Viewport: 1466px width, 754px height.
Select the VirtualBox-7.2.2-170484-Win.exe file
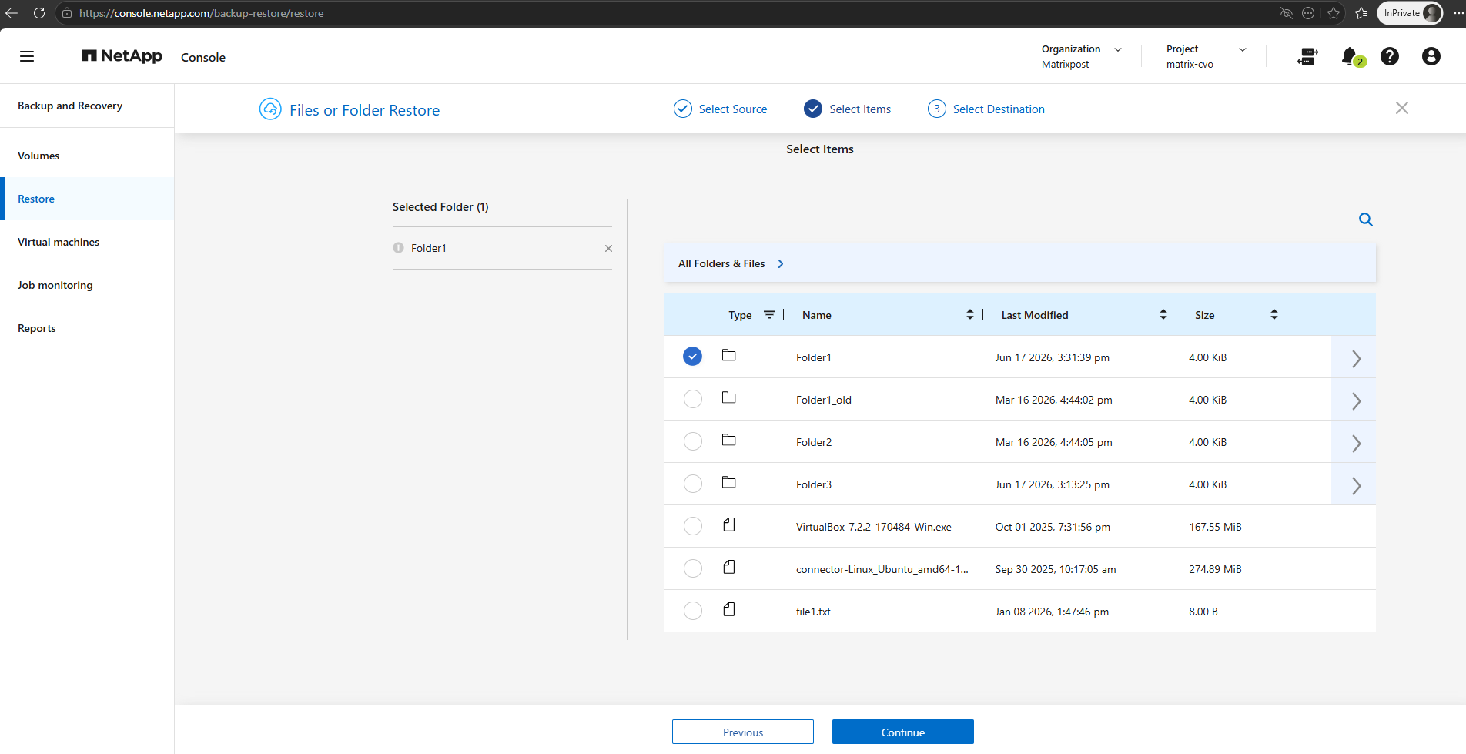coord(693,526)
